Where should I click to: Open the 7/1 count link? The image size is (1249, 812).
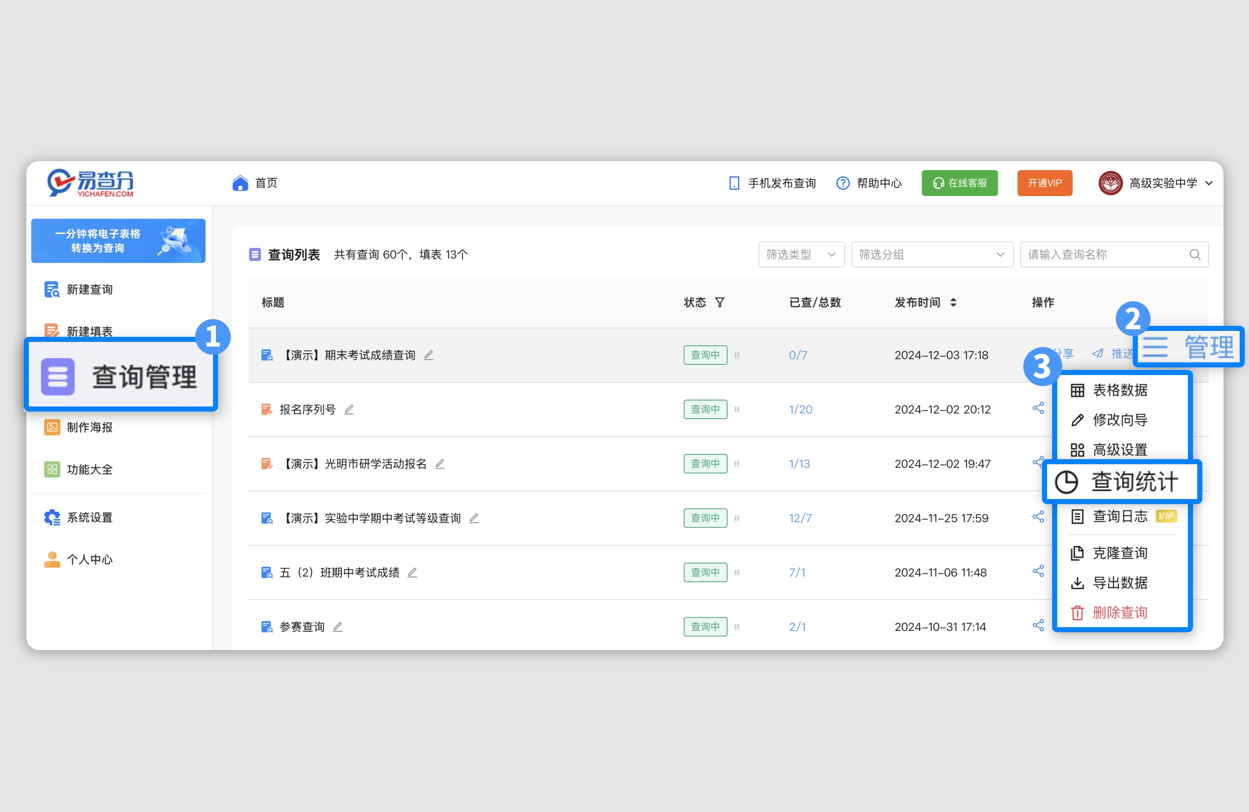(x=797, y=573)
